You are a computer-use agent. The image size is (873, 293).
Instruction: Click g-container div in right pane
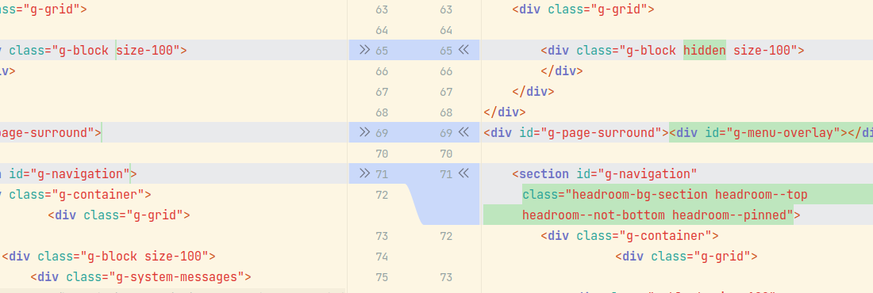pos(629,236)
